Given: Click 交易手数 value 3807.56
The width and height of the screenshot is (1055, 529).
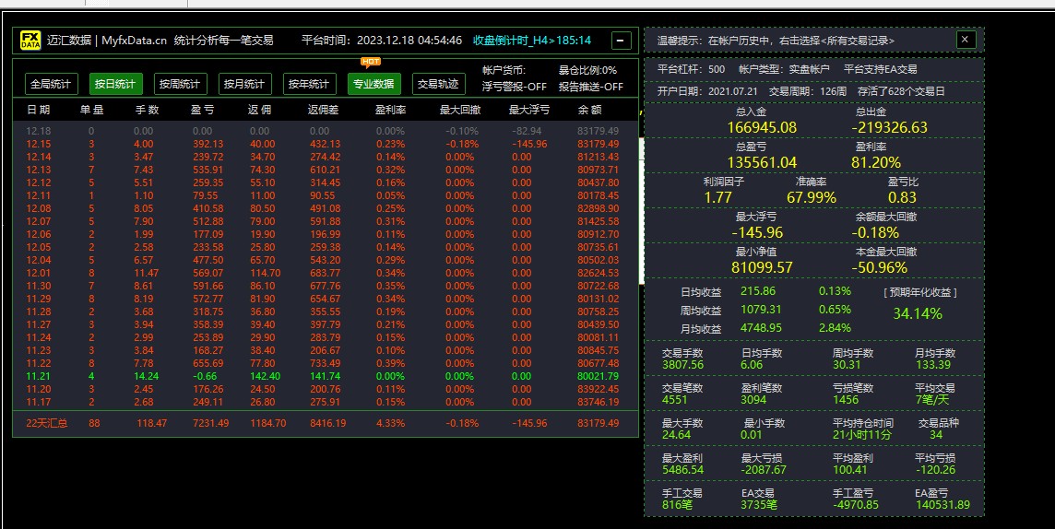Looking at the screenshot, I should coord(683,365).
